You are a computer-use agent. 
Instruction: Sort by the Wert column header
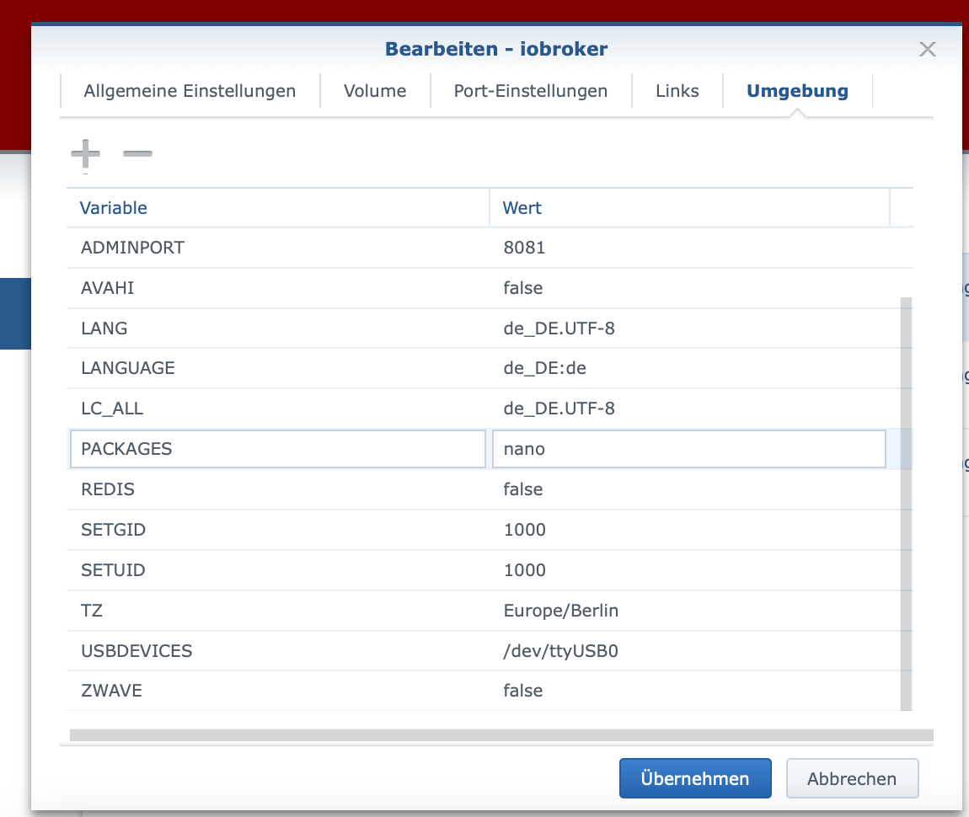click(x=689, y=208)
